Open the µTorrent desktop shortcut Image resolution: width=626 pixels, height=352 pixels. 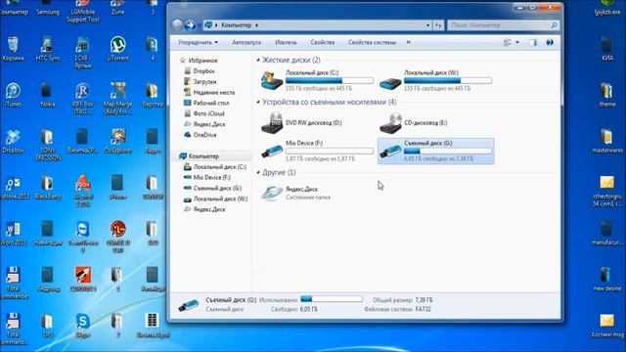click(117, 49)
